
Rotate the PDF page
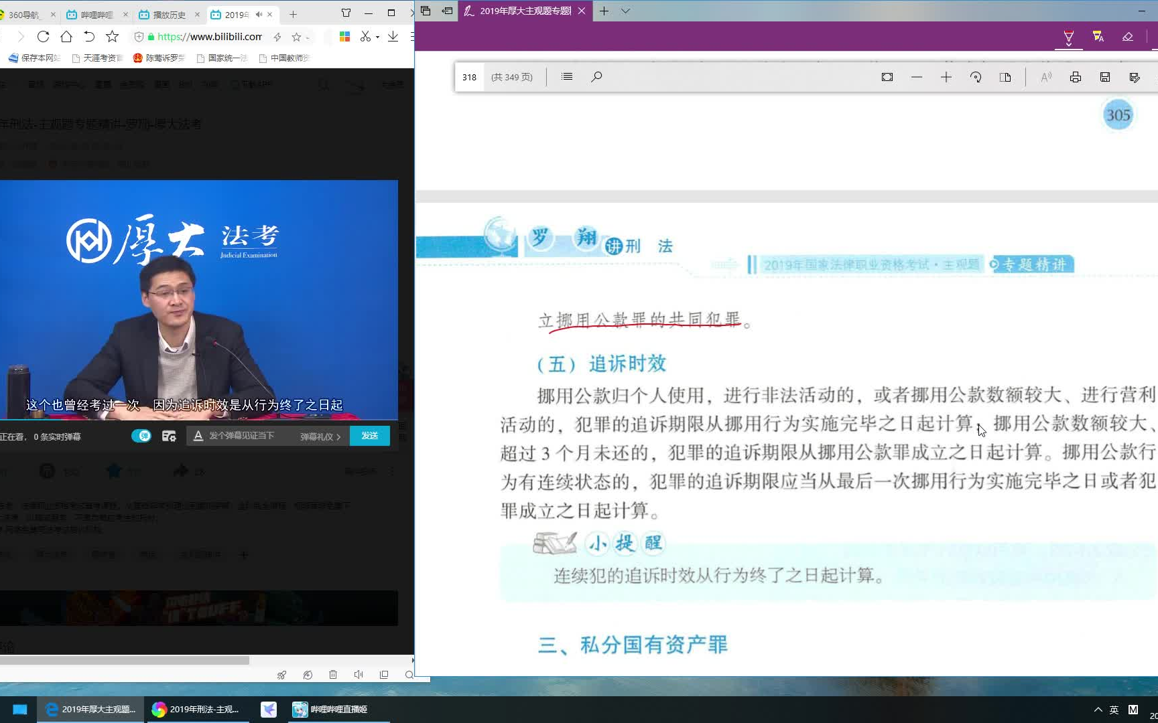(976, 77)
